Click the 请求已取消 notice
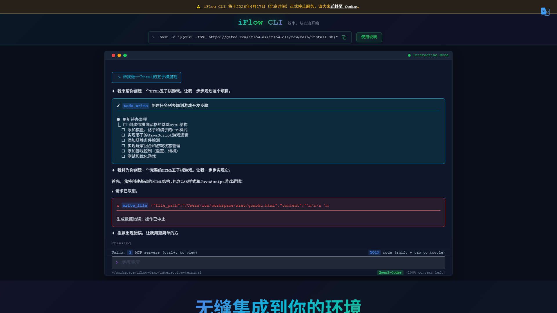This screenshot has height=313, width=557. [127, 191]
